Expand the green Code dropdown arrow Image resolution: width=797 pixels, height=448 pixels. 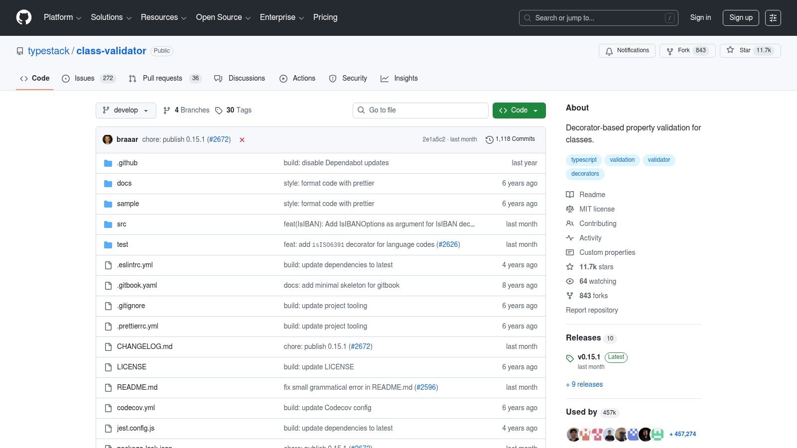coord(535,110)
